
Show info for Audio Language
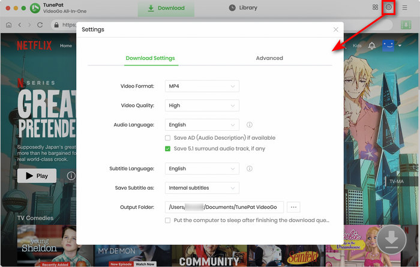pyautogui.click(x=250, y=125)
